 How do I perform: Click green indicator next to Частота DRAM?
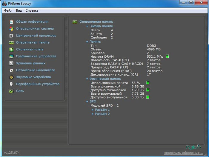[x=167, y=56]
